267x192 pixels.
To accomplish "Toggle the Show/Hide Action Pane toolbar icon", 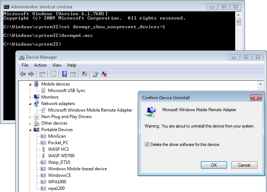I will 73,74.
